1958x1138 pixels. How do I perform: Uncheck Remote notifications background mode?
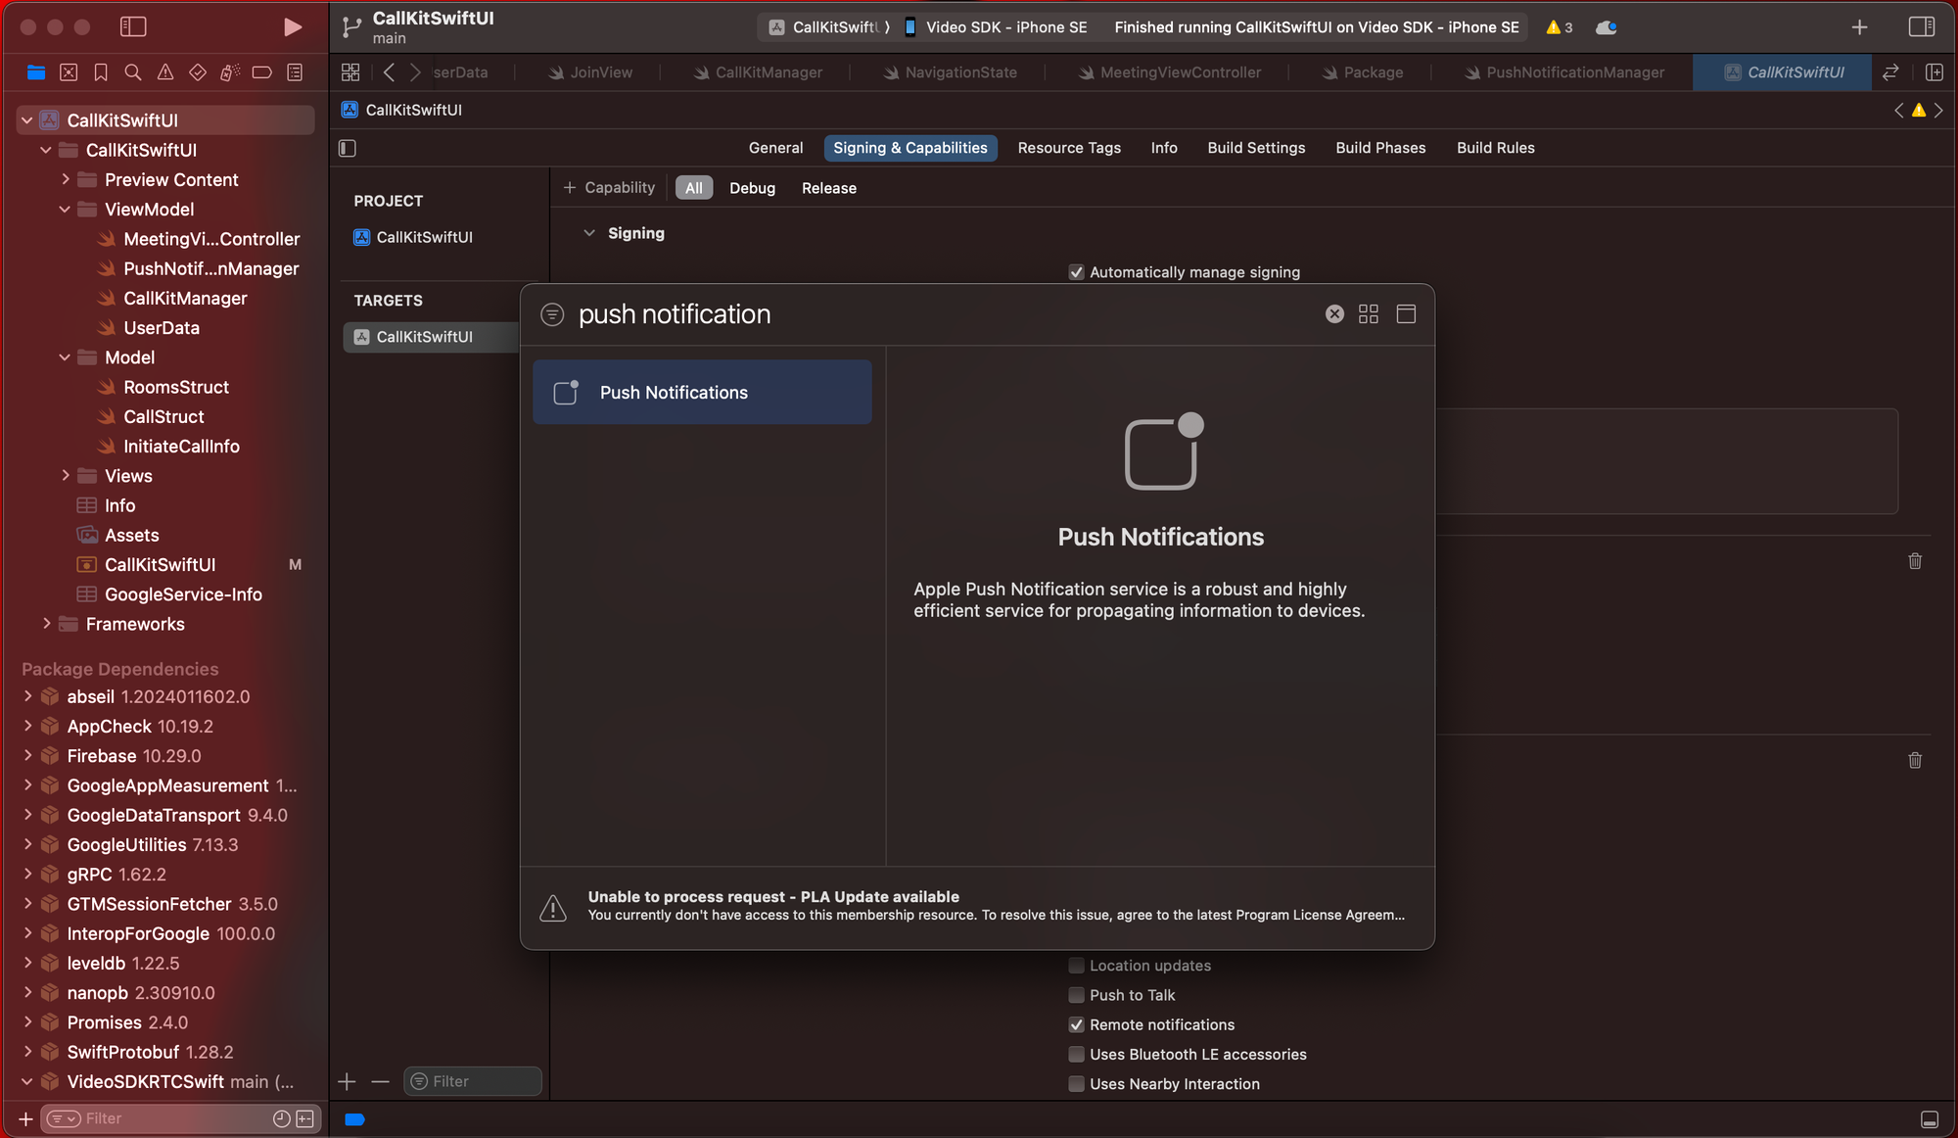[x=1076, y=1024]
